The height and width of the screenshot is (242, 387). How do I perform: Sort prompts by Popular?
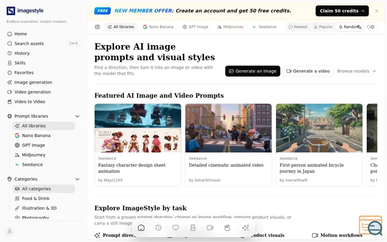pos(323,27)
